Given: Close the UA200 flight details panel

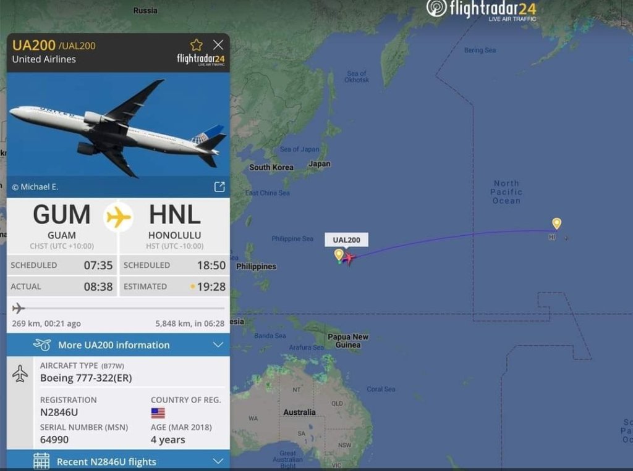Looking at the screenshot, I should pos(218,45).
